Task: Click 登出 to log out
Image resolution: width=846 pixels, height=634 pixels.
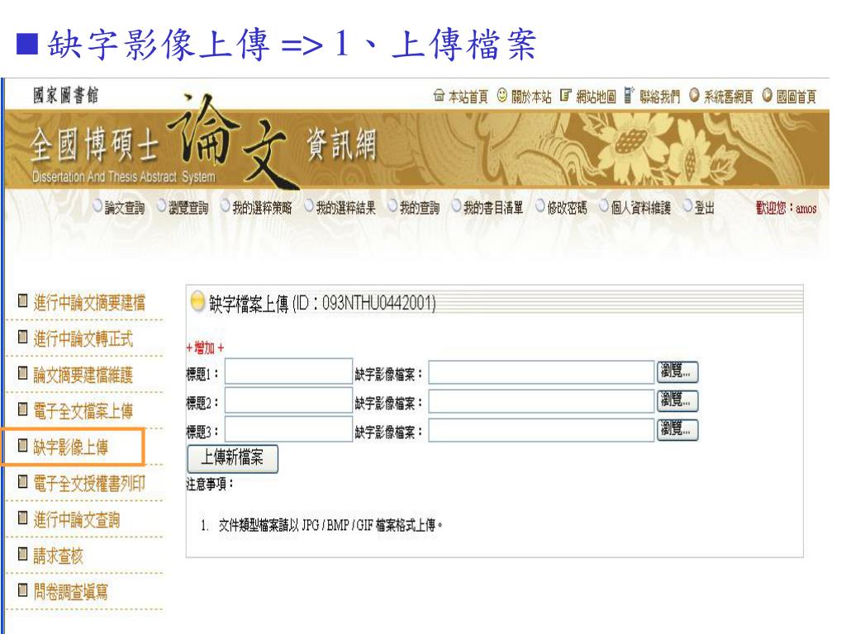Action: click(x=705, y=207)
